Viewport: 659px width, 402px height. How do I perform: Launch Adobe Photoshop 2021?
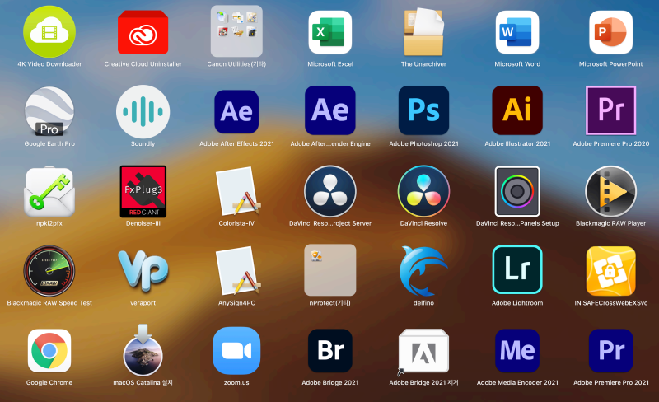(423, 110)
